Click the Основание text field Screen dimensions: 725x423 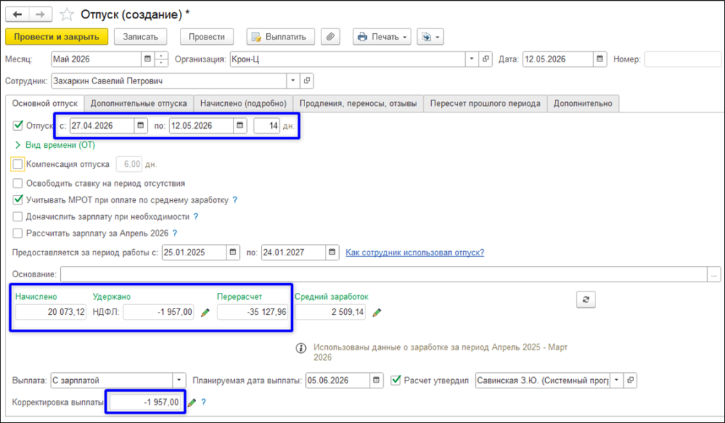384,274
